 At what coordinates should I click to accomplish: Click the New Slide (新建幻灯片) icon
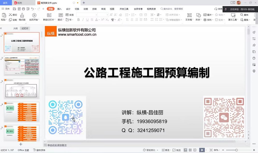[49, 15]
